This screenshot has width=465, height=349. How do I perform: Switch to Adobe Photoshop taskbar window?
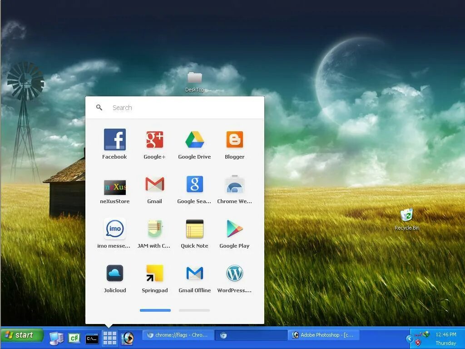(x=323, y=335)
